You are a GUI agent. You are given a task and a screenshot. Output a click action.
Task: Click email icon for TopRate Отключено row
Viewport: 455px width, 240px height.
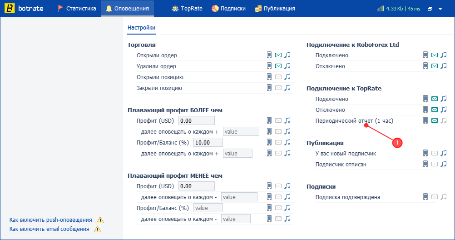point(435,110)
